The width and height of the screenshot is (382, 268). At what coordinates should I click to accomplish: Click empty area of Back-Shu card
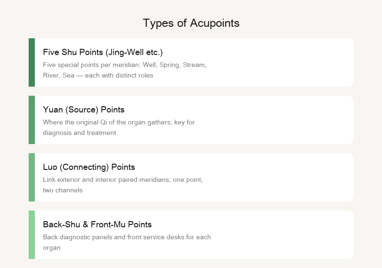tap(280, 234)
